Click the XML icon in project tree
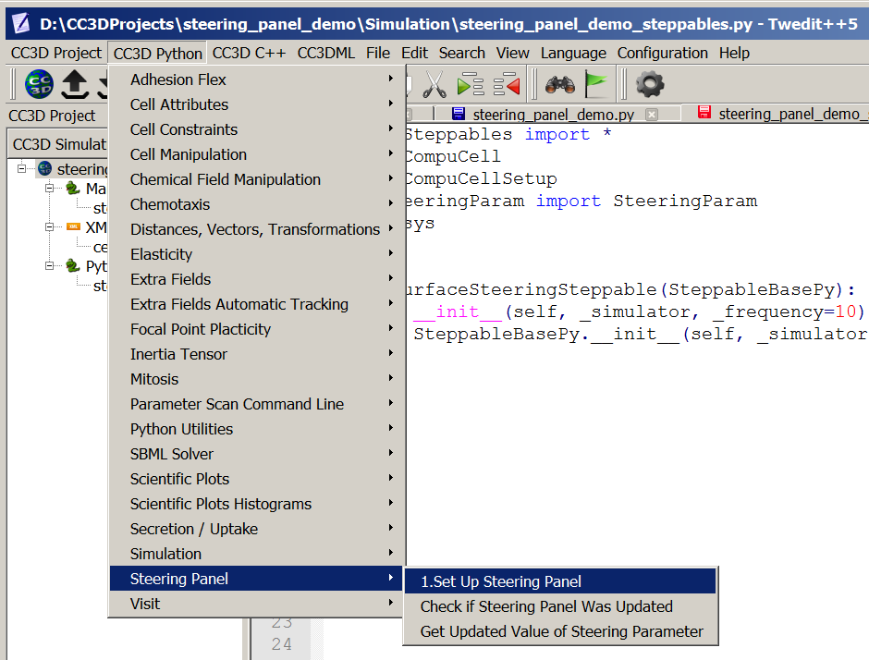 (x=73, y=226)
